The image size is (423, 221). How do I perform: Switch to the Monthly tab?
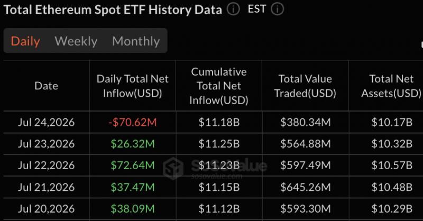(136, 41)
